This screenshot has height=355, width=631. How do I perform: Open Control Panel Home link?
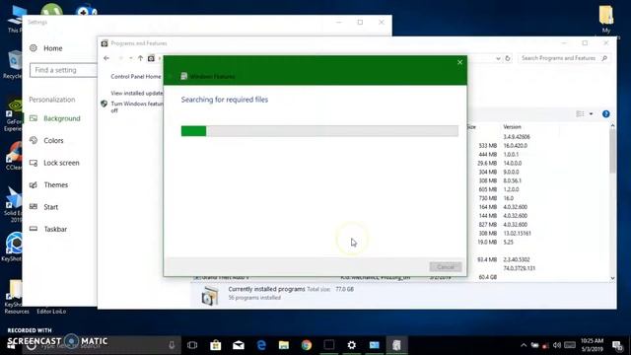136,77
